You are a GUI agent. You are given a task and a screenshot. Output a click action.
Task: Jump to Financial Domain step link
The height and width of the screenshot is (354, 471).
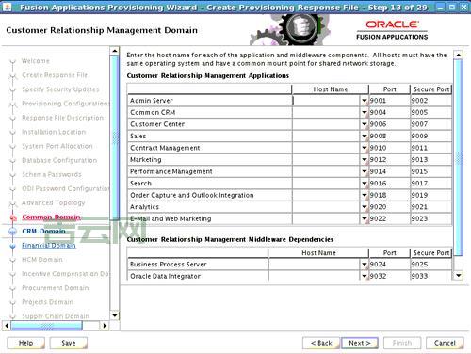point(49,246)
